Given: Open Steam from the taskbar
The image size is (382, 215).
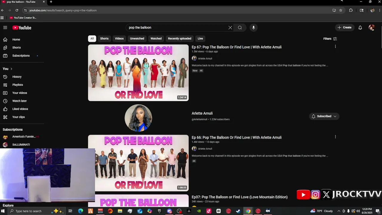Looking at the screenshot, I should (x=238, y=211).
